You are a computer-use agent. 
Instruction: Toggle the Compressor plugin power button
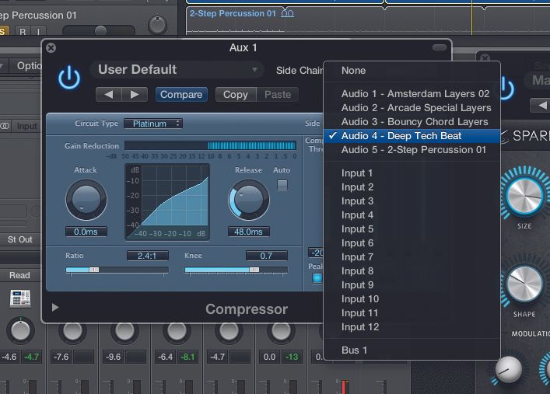(69, 77)
